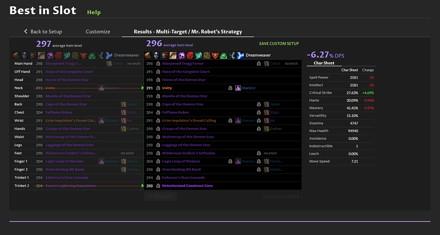
Task: Click the Stats enchant icon on left Felflame Robes row
Action: (x=123, y=113)
